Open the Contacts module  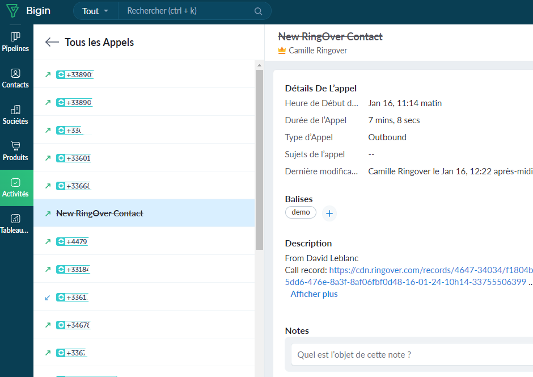(15, 78)
